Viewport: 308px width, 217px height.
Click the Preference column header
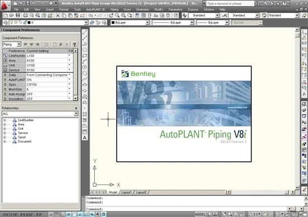(16, 51)
